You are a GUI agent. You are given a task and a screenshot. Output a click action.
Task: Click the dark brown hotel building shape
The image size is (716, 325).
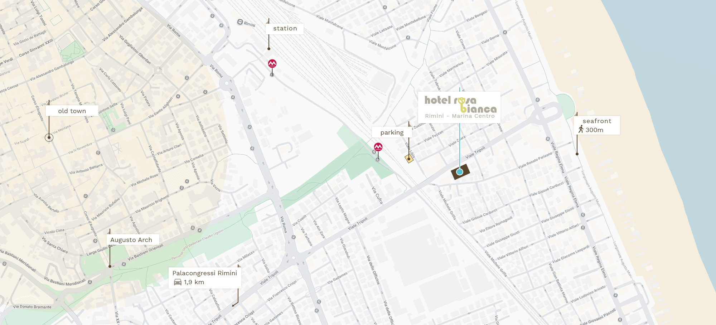460,172
